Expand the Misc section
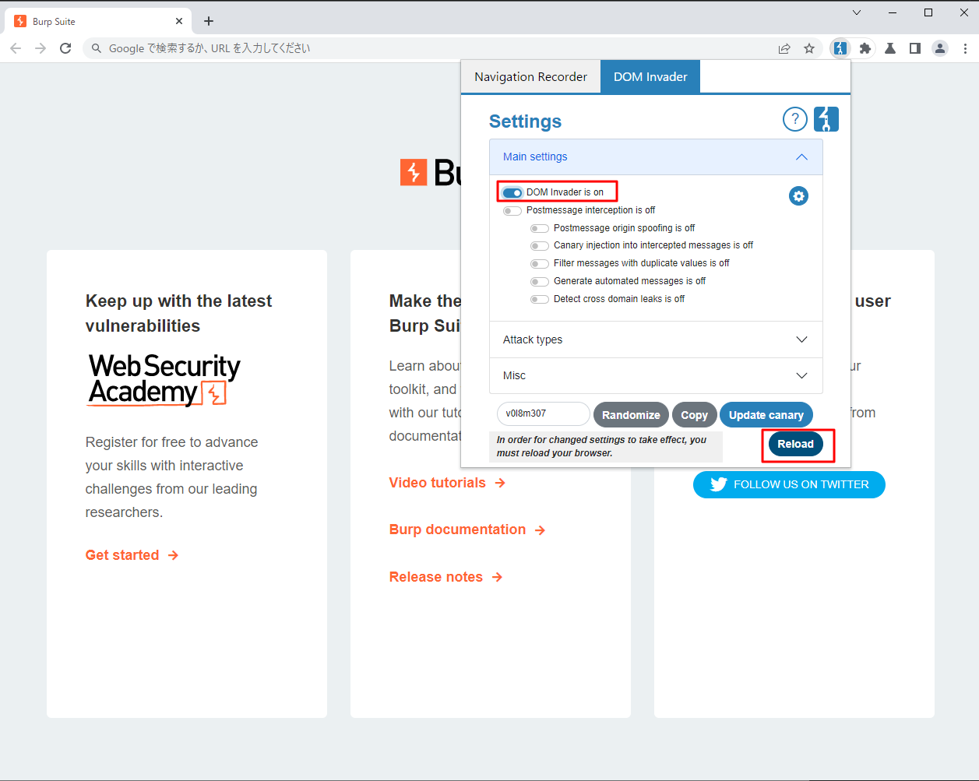Image resolution: width=979 pixels, height=781 pixels. [x=656, y=375]
